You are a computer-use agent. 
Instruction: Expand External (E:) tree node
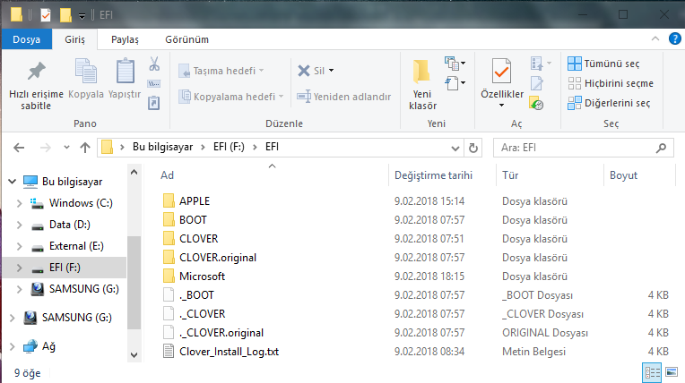click(x=19, y=246)
